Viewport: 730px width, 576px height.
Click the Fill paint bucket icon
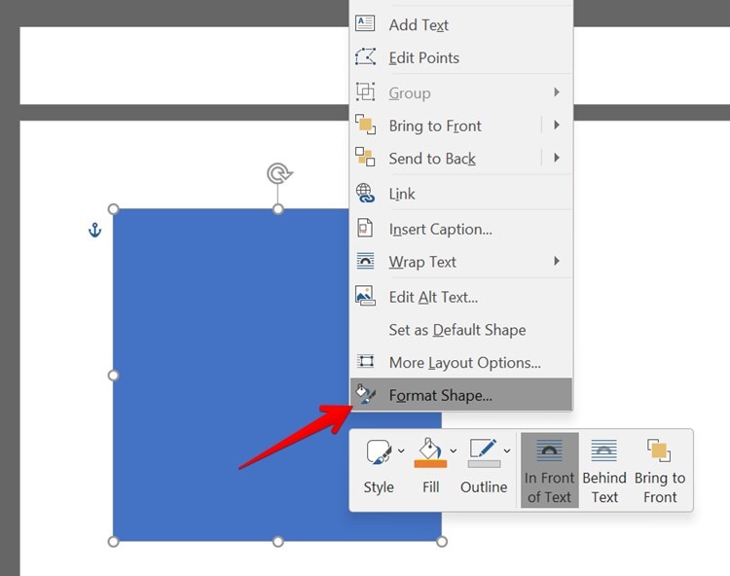[429, 449]
